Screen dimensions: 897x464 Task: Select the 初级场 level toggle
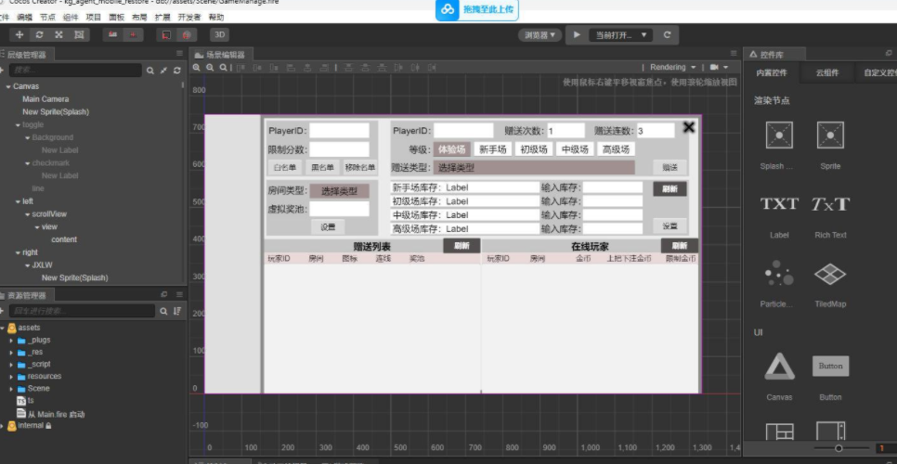(x=534, y=149)
